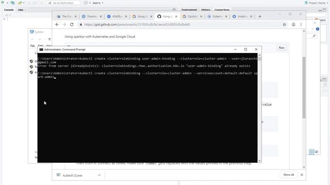This screenshot has height=185, width=330.
Task: Click the System window computer icon
Action: (x=32, y=32)
